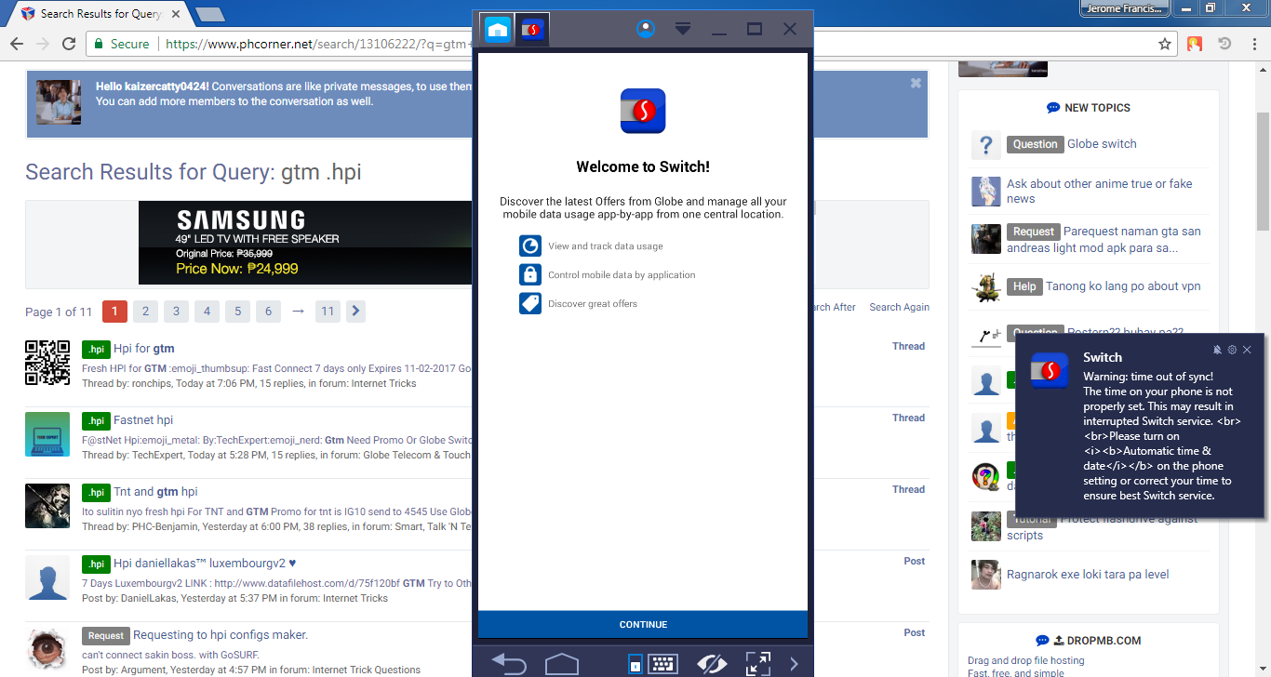Open the 'Fastnet hpi' thread
This screenshot has width=1271, height=677.
pos(143,420)
